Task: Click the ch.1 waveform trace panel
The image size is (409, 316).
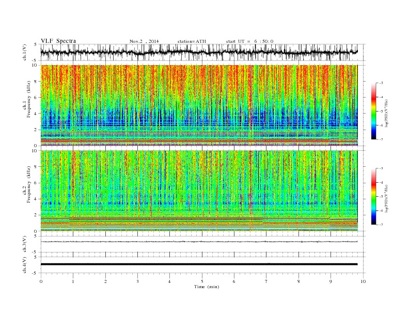Action: click(202, 52)
